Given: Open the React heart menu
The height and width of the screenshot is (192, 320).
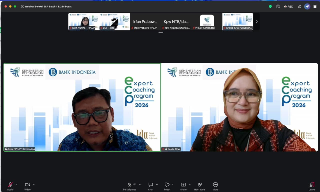Looking at the screenshot, I should click(167, 186).
